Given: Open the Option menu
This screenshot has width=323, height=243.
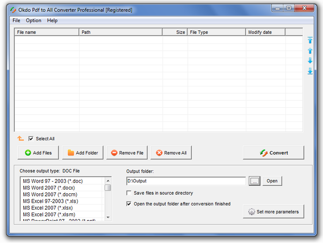Looking at the screenshot, I should pyautogui.click(x=34, y=21).
